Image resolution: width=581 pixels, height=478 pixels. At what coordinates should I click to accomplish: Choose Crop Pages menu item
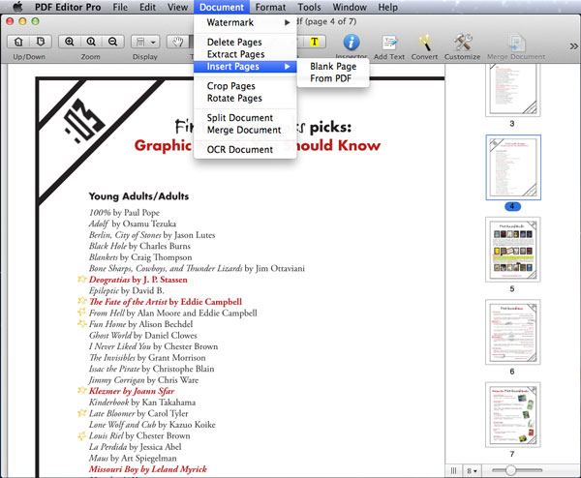pos(245,86)
